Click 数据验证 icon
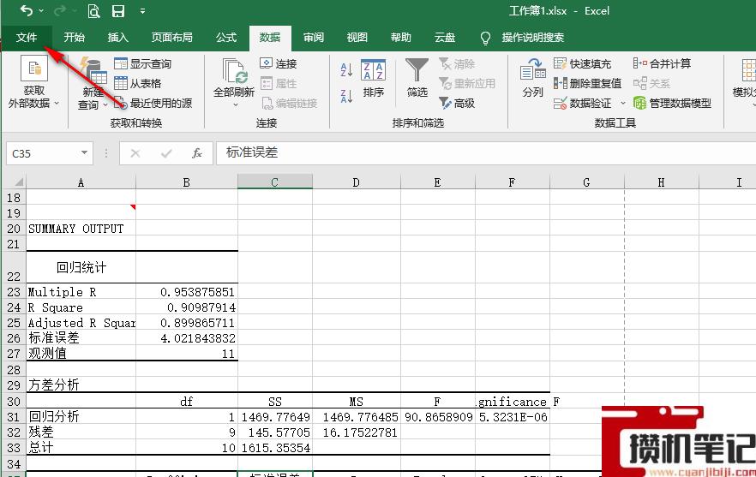Screen dimensions: 756x477 pyautogui.click(x=560, y=103)
